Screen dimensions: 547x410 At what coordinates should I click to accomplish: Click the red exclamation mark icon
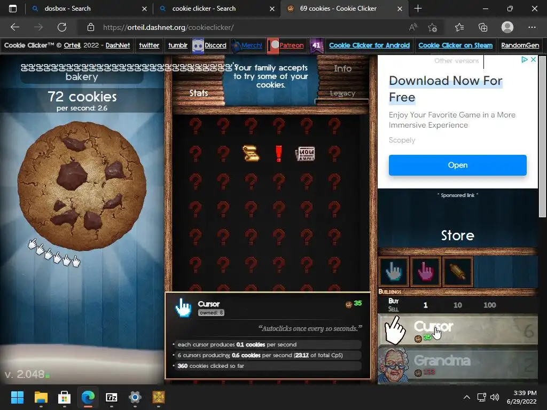pos(278,154)
